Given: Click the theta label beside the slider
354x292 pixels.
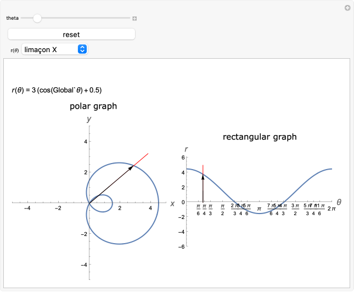Looking at the screenshot, I should (12, 18).
